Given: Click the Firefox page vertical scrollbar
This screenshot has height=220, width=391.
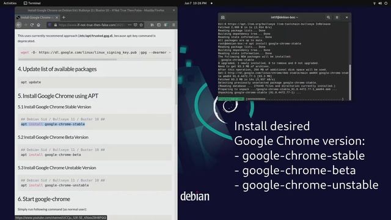Looking at the screenshot, I should click(177, 87).
